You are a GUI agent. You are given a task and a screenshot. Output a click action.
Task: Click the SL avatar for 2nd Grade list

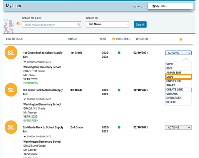pyautogui.click(x=11, y=127)
